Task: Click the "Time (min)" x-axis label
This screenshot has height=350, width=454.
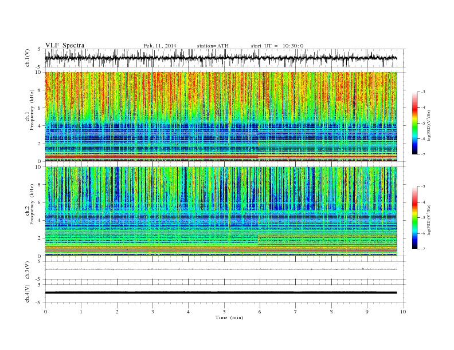Action: (x=229, y=317)
